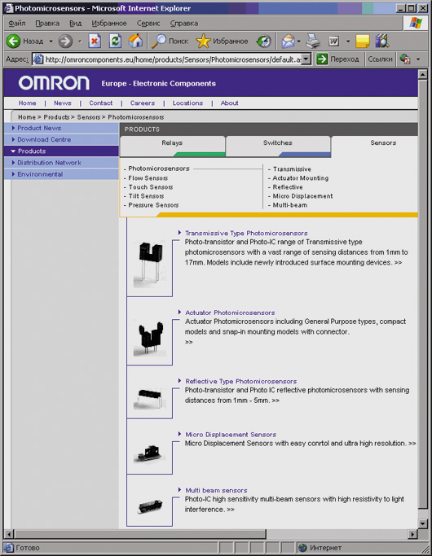The height and width of the screenshot is (556, 432).
Task: Print the page with printer icon
Action: coord(313,42)
